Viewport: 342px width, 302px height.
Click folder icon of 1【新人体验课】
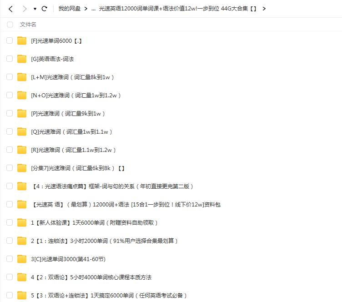pyautogui.click(x=22, y=222)
